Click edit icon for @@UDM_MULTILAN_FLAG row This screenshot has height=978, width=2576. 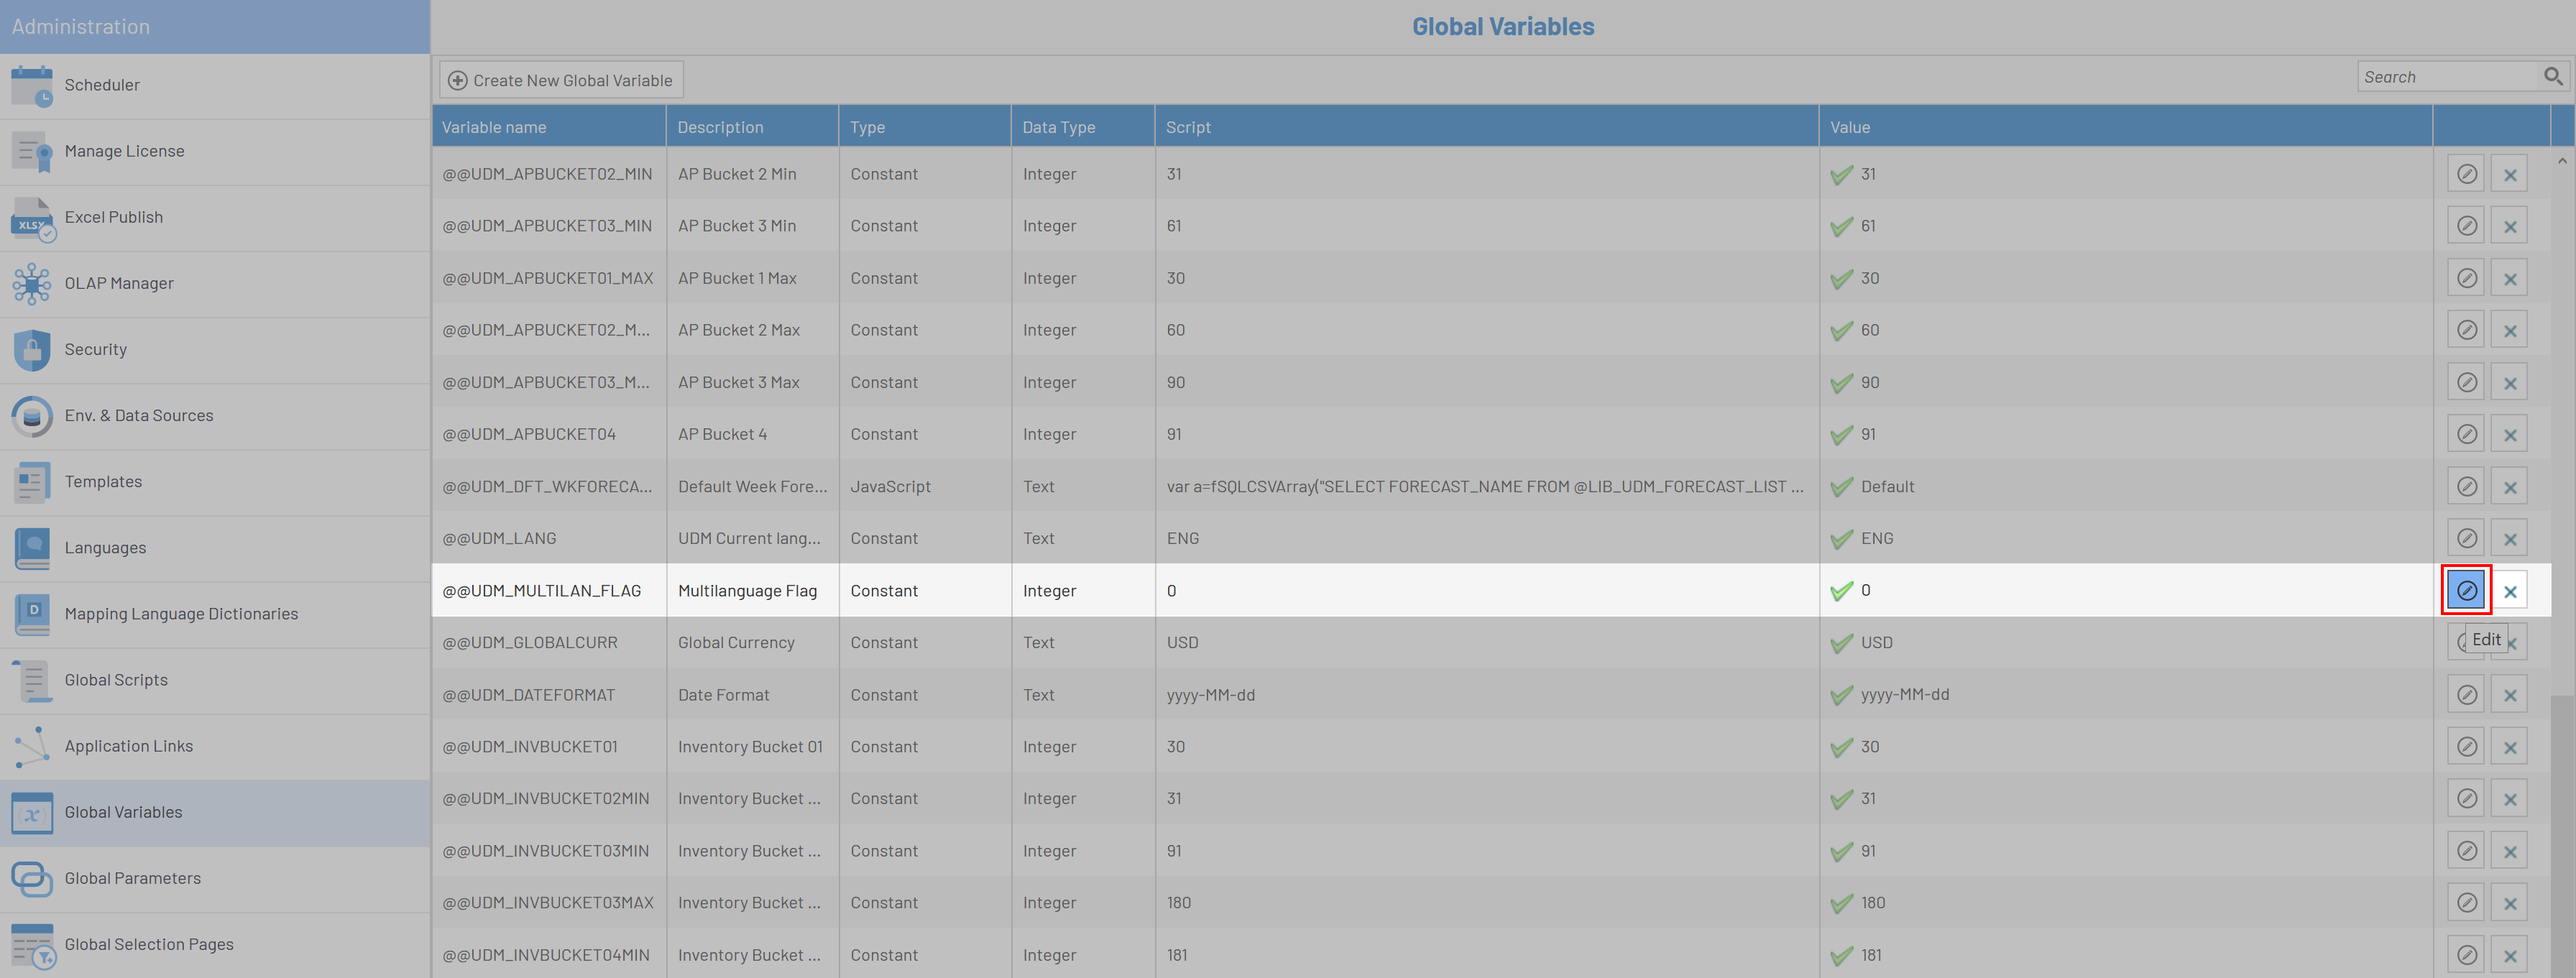[2466, 590]
